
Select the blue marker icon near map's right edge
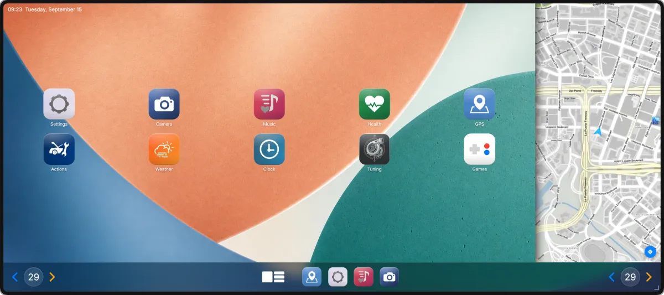[656, 121]
